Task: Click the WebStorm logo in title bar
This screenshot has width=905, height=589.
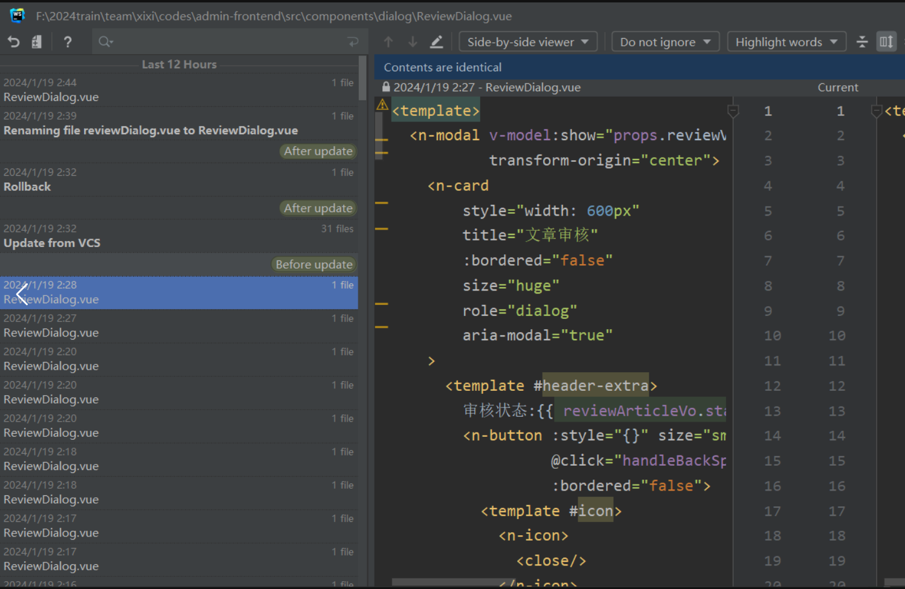Action: click(17, 16)
